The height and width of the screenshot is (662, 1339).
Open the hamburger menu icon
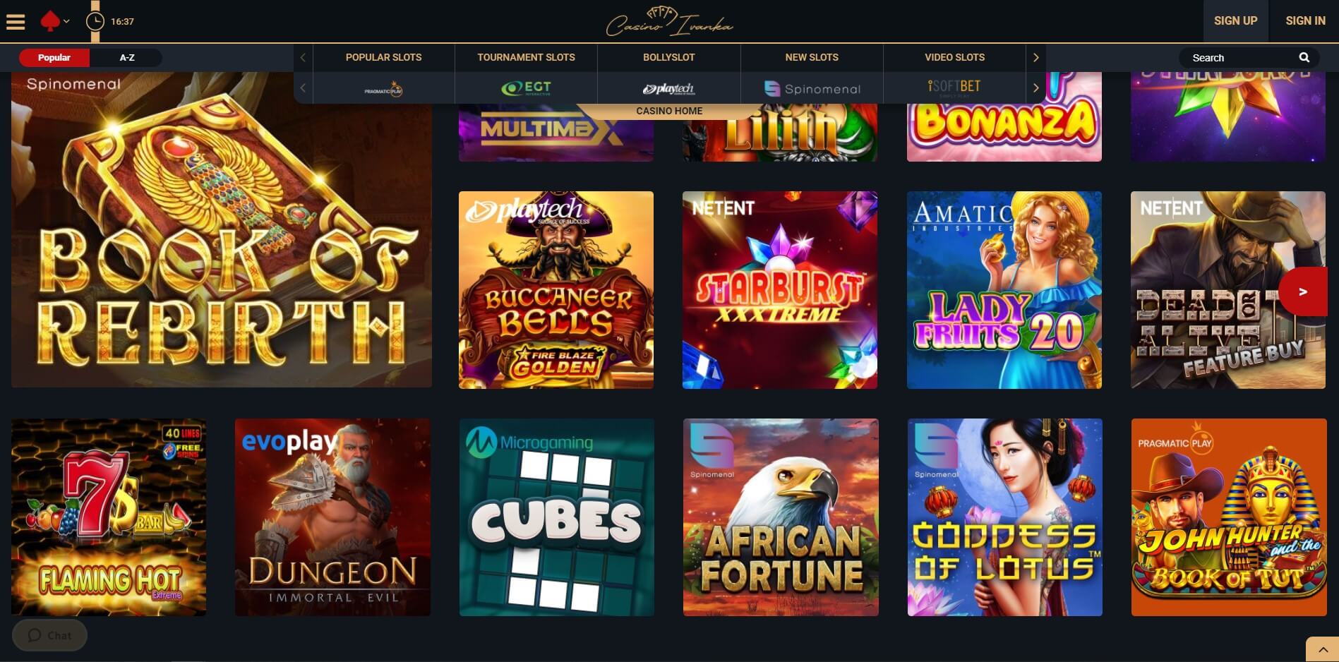click(16, 22)
